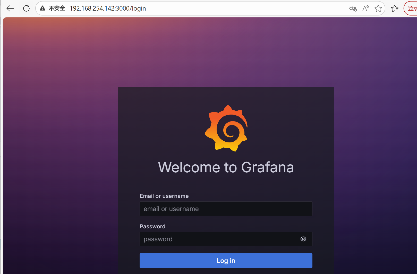Click the Log in button
417x274 pixels.
pos(226,261)
